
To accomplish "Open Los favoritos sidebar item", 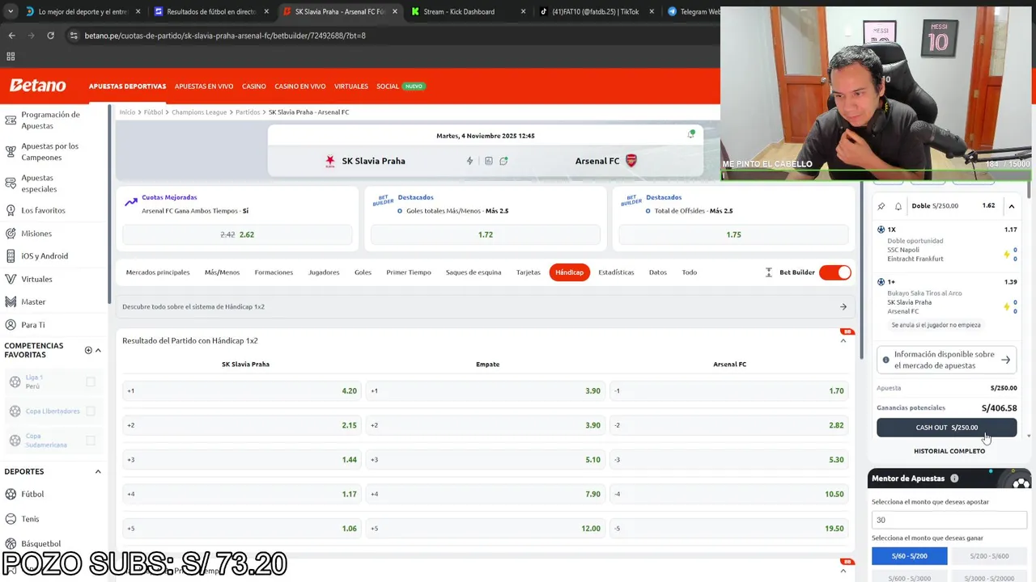I will pyautogui.click(x=43, y=210).
